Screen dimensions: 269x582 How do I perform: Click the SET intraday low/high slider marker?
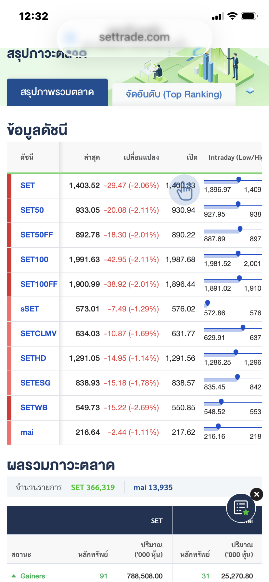point(239,179)
